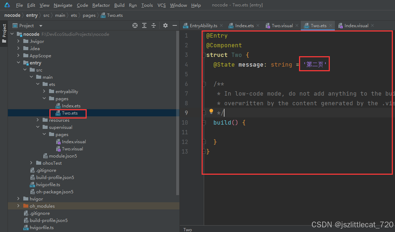This screenshot has width=395, height=232.
Task: Close the EntryAbility.ts tab
Action: point(221,25)
